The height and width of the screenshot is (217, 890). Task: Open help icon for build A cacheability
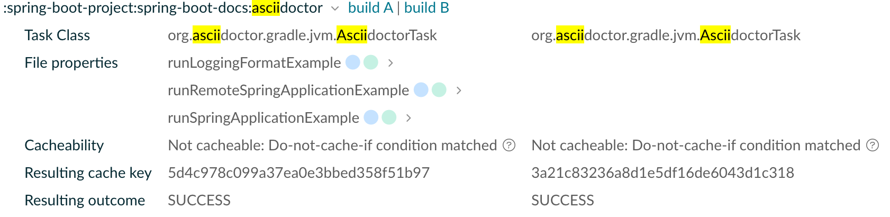[509, 145]
